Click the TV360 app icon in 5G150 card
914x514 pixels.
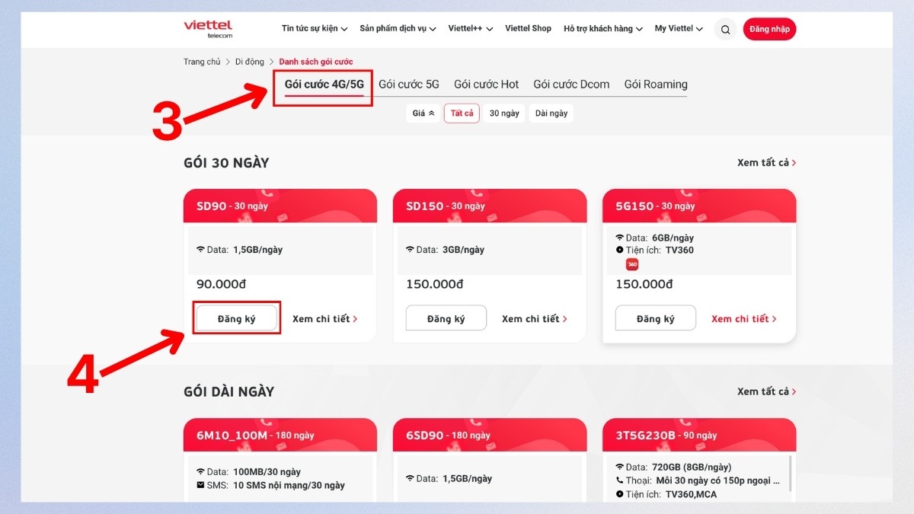(x=632, y=264)
